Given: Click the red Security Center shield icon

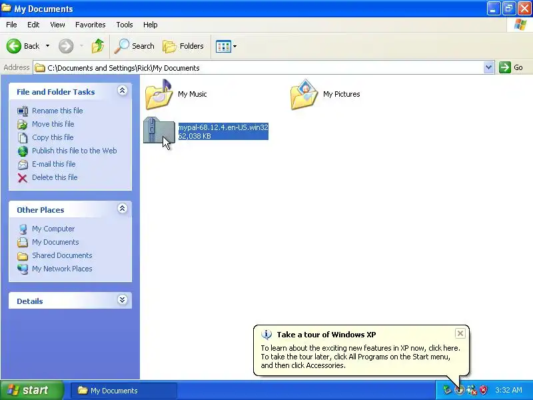Looking at the screenshot, I should pyautogui.click(x=484, y=390).
